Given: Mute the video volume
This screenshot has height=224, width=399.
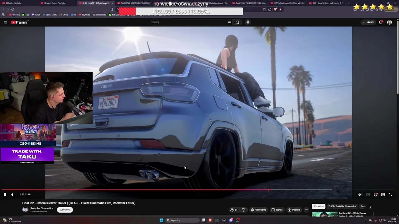Looking at the screenshot, I should point(13,194).
